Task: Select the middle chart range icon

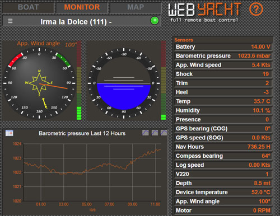Action: click(x=155, y=133)
